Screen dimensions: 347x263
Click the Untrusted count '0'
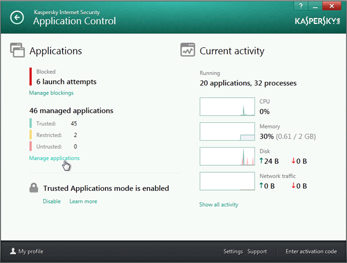(75, 147)
